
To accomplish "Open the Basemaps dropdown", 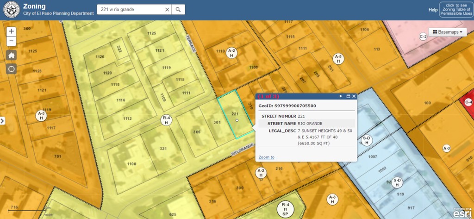I will pyautogui.click(x=447, y=32).
